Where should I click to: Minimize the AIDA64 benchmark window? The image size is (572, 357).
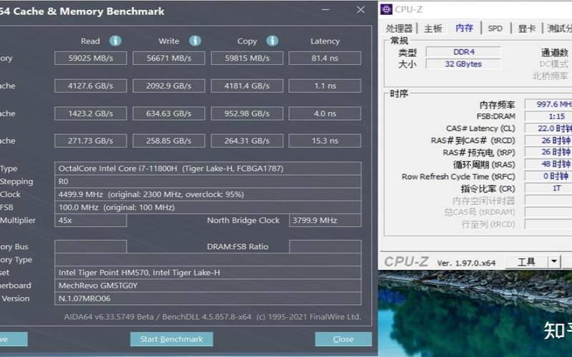point(325,10)
